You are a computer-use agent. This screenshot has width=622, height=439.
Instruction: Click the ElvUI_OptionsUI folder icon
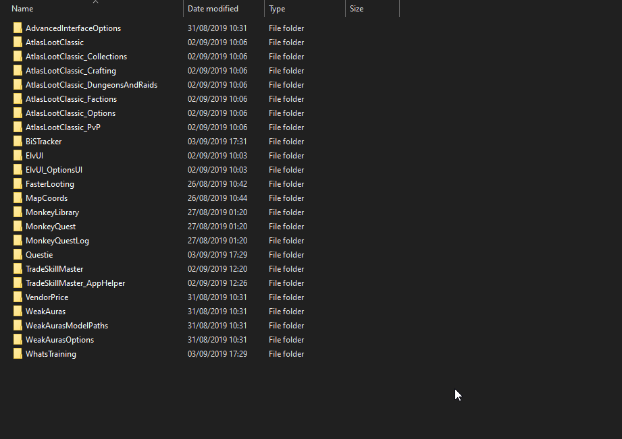tap(18, 169)
